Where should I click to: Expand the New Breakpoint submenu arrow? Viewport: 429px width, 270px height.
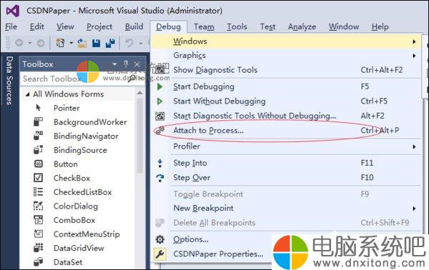(x=414, y=209)
